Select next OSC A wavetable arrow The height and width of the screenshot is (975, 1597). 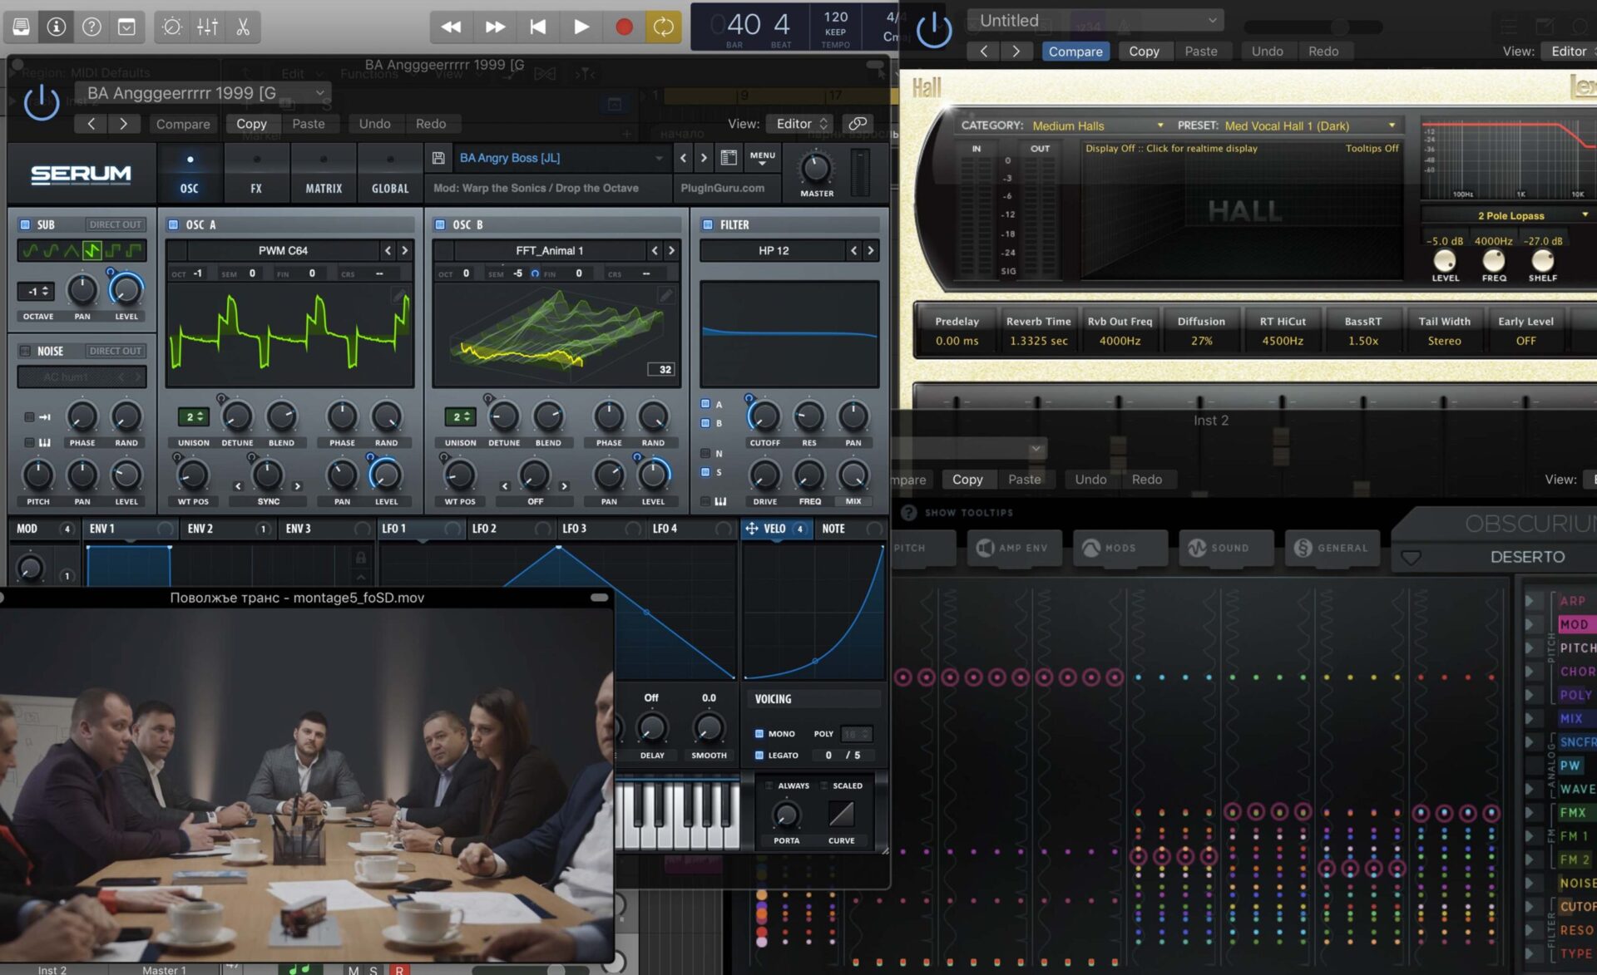pos(405,250)
